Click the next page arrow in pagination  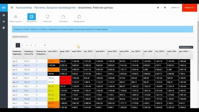pyautogui.click(x=49, y=45)
